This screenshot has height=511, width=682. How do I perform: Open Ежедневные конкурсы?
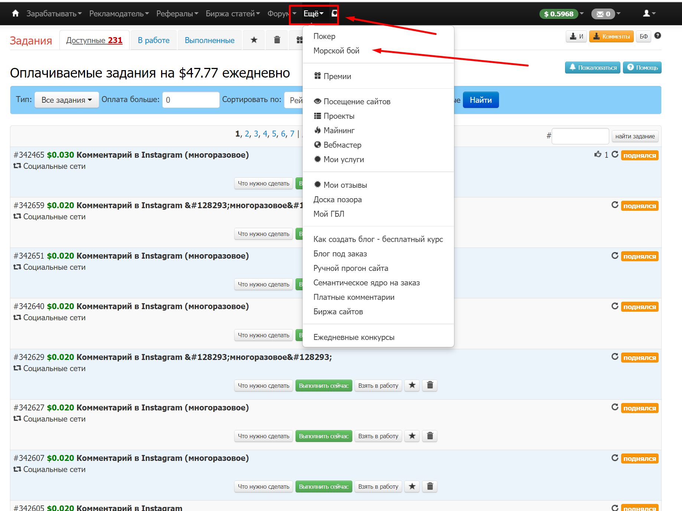[354, 337]
